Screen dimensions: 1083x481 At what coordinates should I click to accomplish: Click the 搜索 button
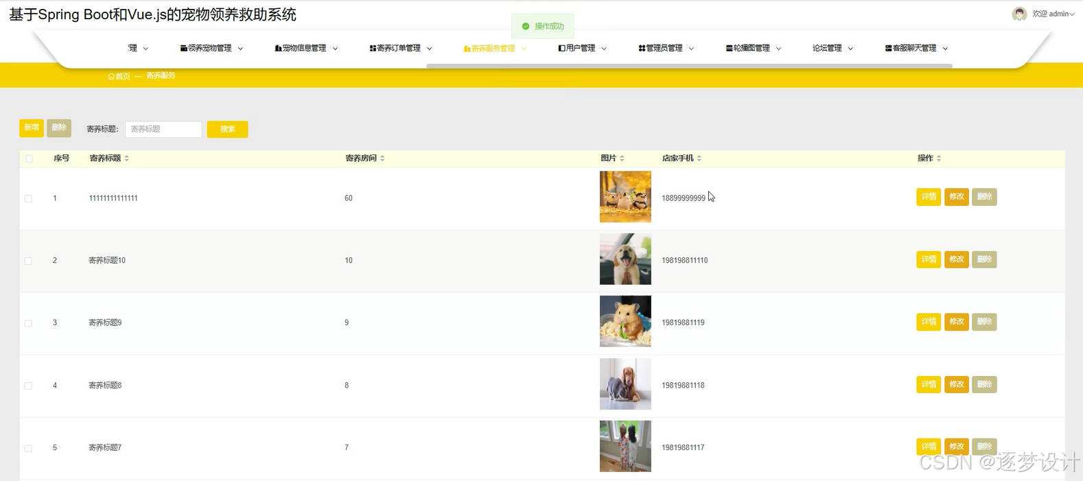pyautogui.click(x=228, y=129)
